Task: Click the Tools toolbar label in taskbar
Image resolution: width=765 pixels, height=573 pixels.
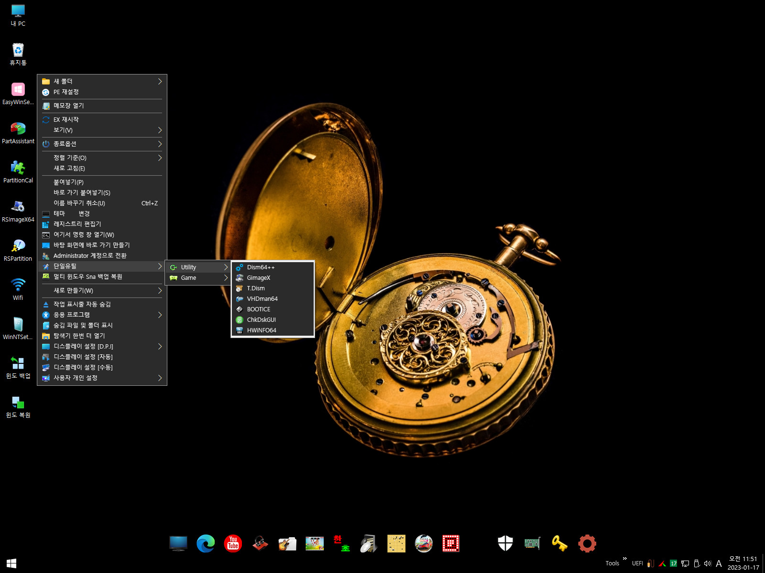Action: (612, 563)
